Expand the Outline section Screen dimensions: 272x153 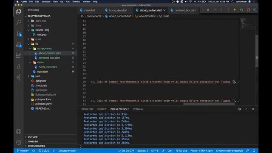[33, 137]
